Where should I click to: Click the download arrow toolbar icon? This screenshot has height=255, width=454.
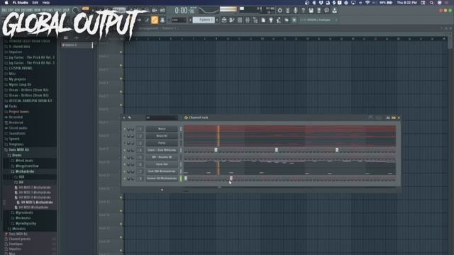pos(334,11)
